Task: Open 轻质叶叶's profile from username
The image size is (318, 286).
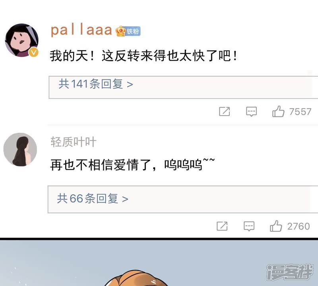Action: pyautogui.click(x=74, y=142)
